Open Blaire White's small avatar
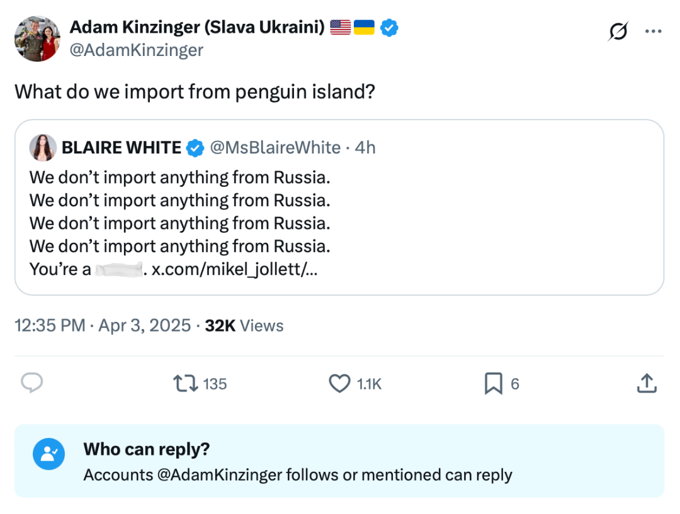Viewport: 680px width, 514px height. (43, 148)
